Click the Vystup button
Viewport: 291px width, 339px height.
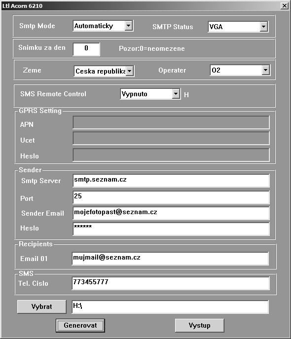199,325
